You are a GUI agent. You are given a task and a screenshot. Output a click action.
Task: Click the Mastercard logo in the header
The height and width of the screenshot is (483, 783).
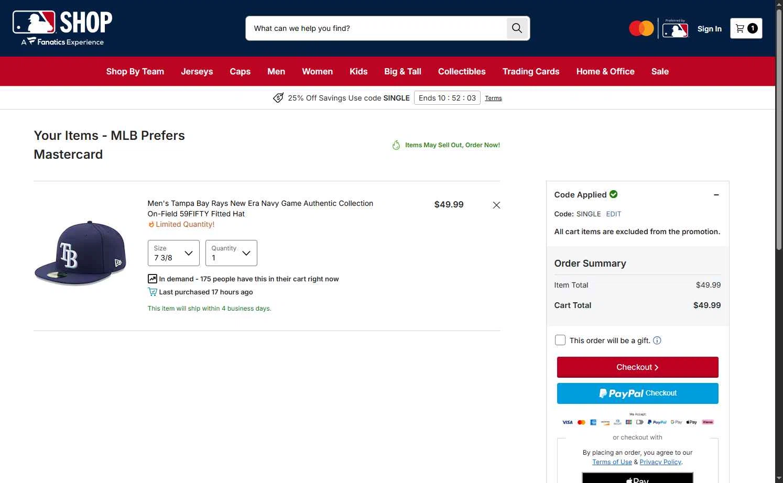[x=641, y=28]
